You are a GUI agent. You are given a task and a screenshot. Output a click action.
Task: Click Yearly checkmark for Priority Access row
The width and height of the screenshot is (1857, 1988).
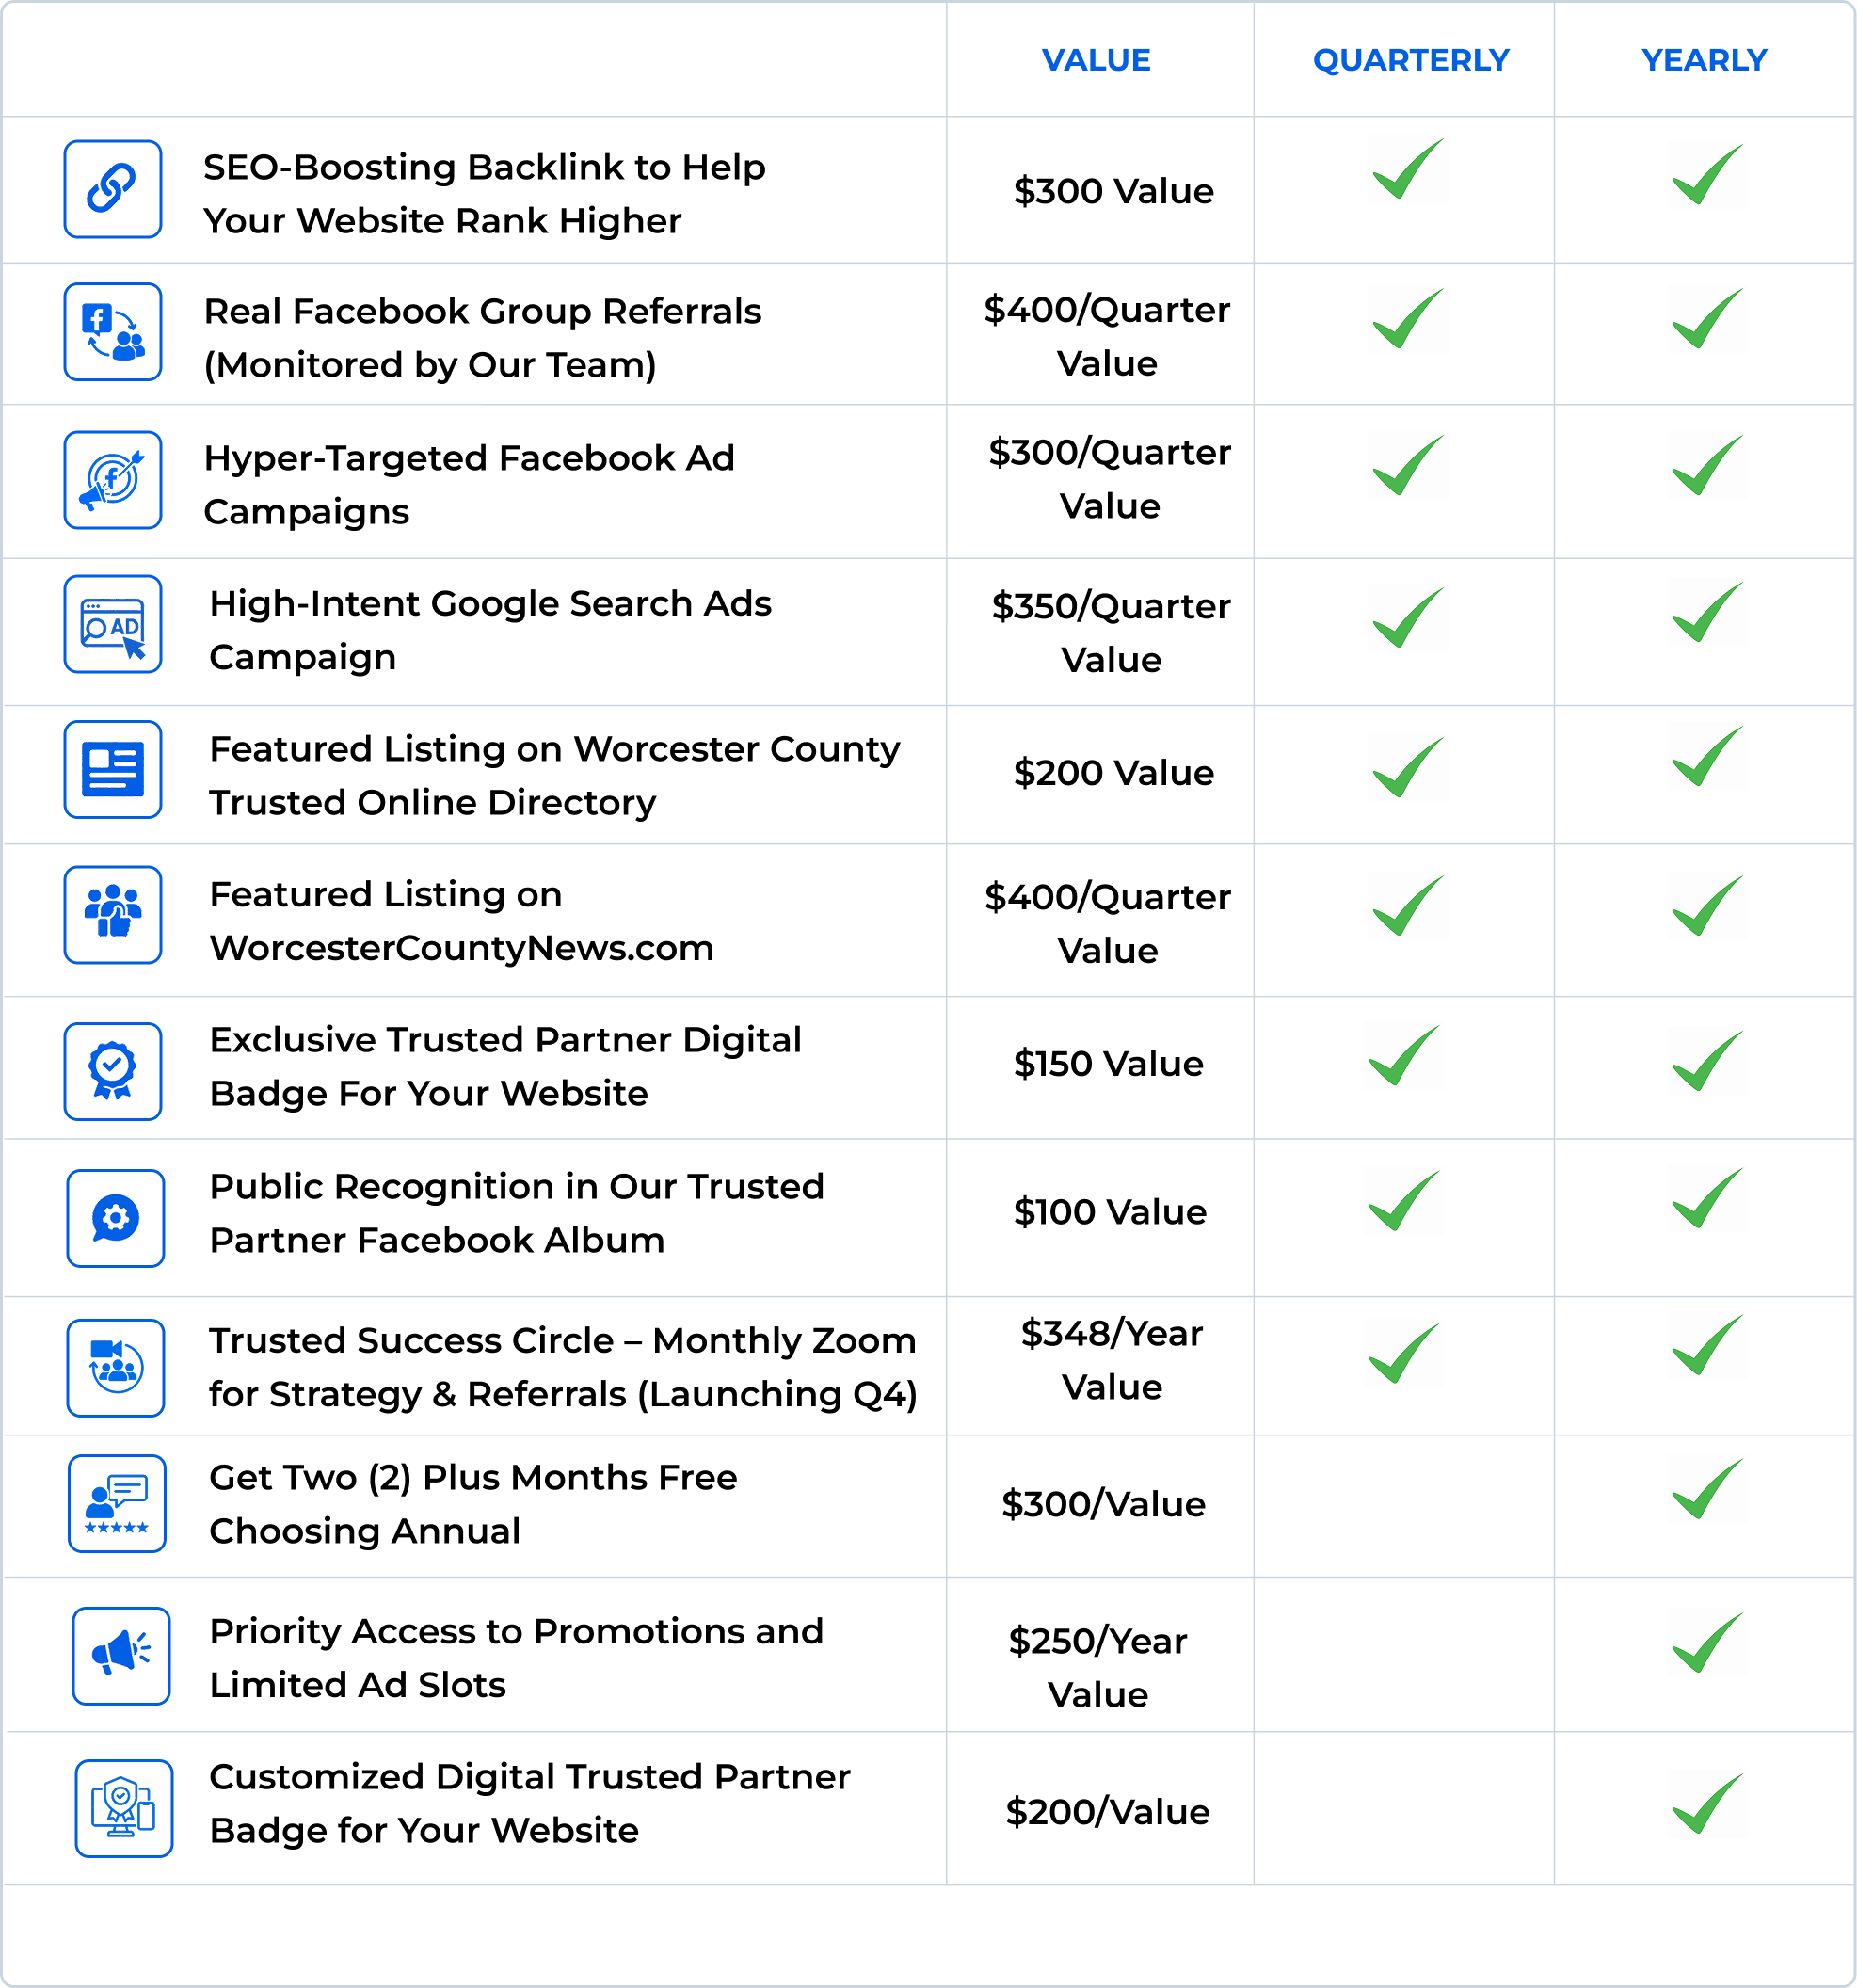[1707, 1643]
